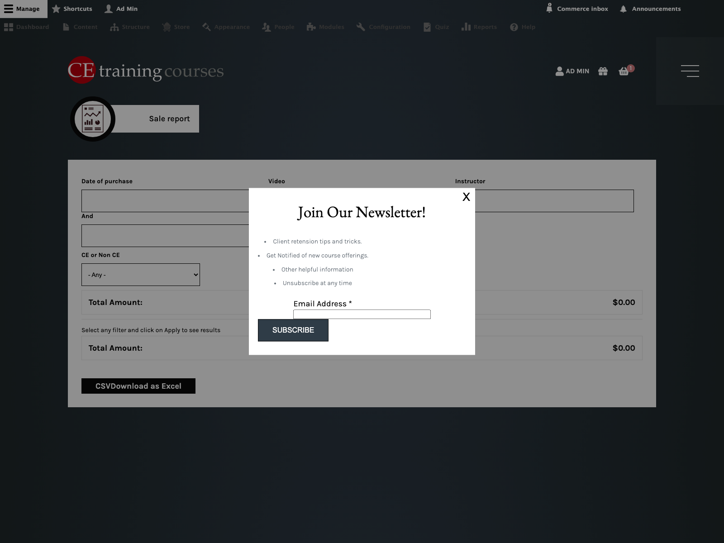The width and height of the screenshot is (724, 543).
Task: Click the AD MIN user icon
Action: [560, 71]
